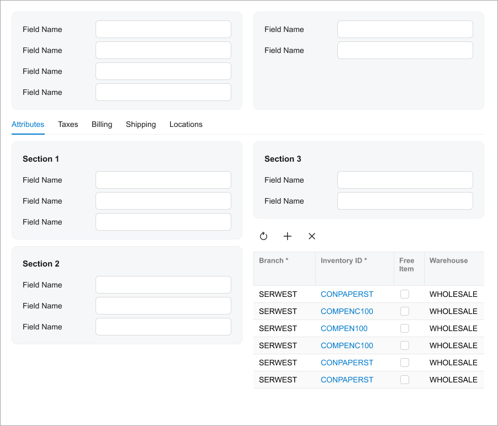Click first input field in Section 3

coord(405,180)
